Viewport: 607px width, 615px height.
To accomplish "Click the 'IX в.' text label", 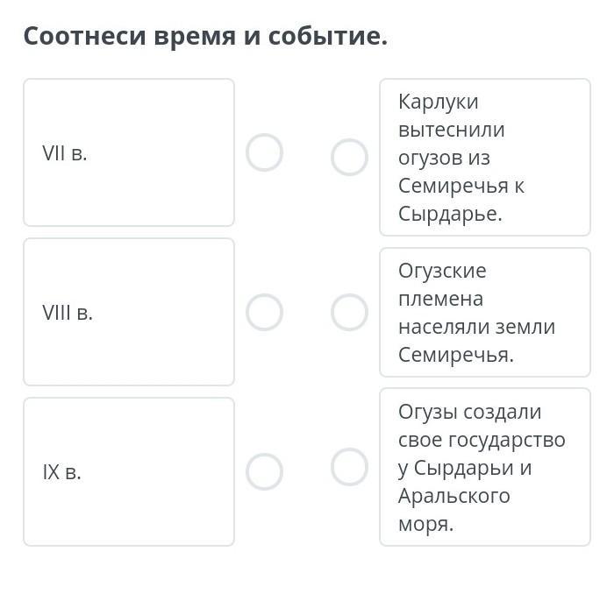I will (62, 472).
